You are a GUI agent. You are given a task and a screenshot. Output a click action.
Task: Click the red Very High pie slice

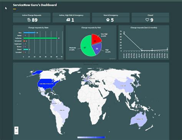coord(96,39)
